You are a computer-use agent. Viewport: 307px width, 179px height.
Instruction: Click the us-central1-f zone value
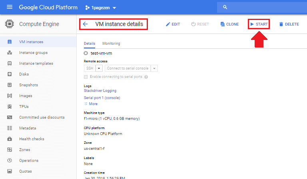(94, 149)
